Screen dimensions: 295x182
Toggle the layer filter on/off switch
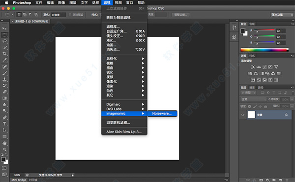click(x=293, y=92)
